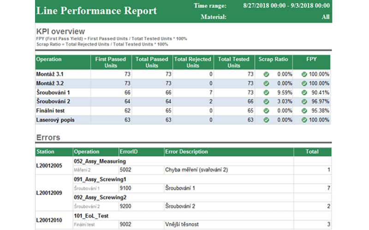Click the FPY icon for Laserový popis
The height and width of the screenshot is (230, 369).
[304, 120]
